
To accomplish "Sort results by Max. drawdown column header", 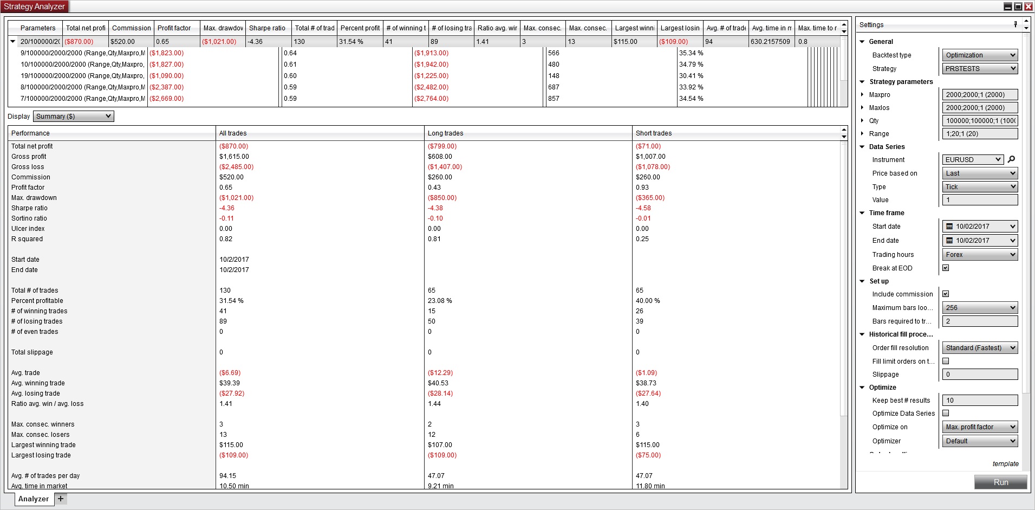I will [223, 28].
